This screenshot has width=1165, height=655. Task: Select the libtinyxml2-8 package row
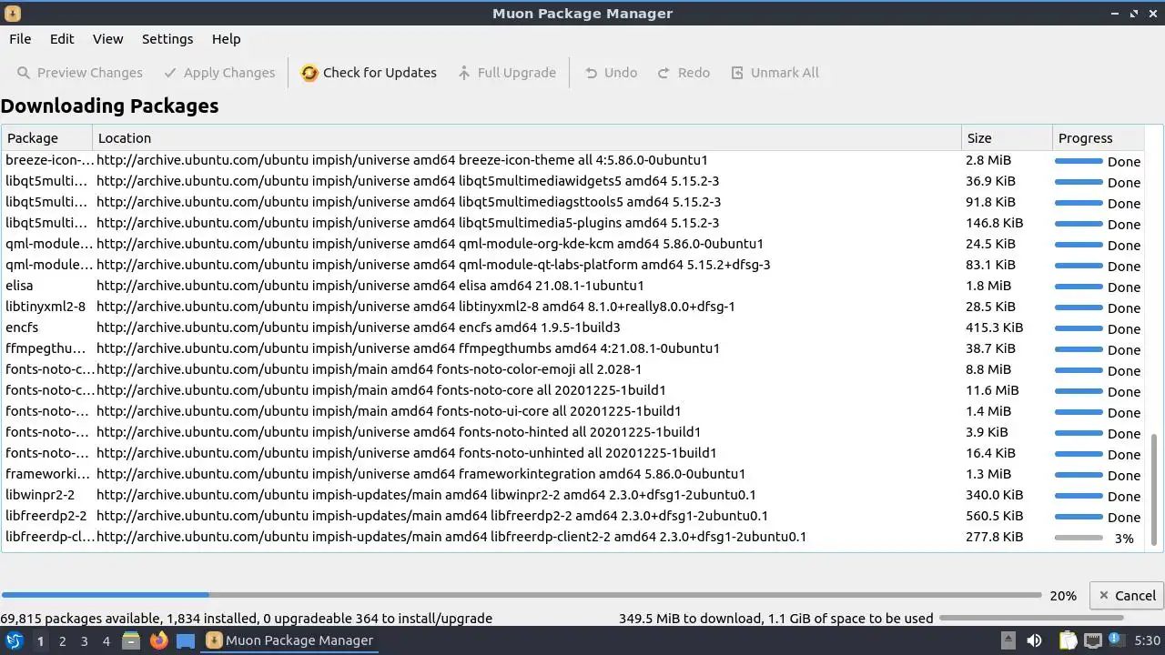pyautogui.click(x=572, y=307)
